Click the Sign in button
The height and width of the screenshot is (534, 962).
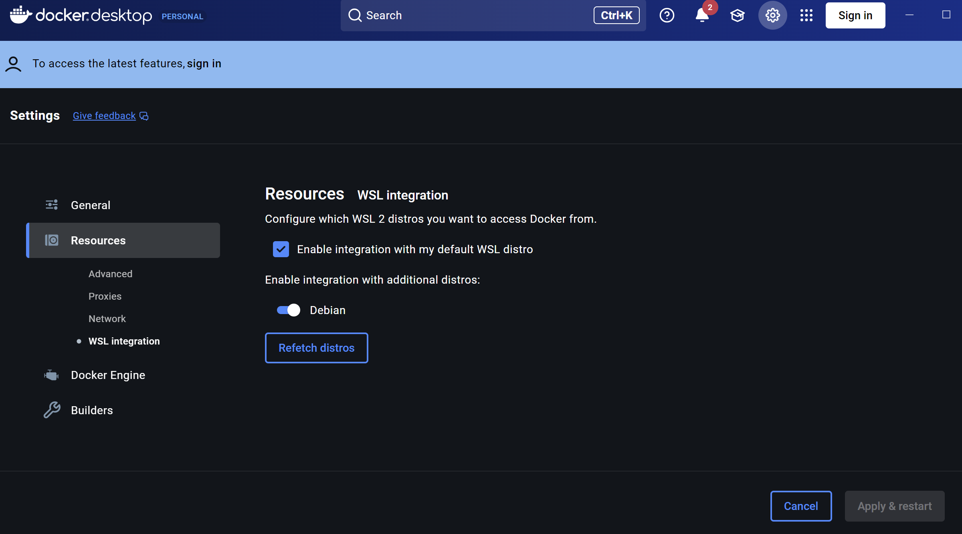[855, 15]
